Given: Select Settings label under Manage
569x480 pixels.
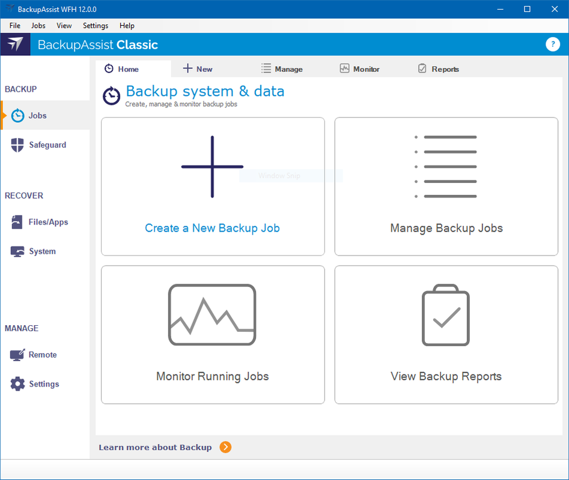Looking at the screenshot, I should coord(44,384).
